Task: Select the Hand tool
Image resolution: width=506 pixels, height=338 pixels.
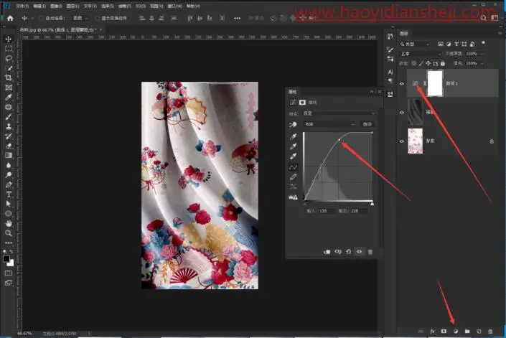Action: 9,223
